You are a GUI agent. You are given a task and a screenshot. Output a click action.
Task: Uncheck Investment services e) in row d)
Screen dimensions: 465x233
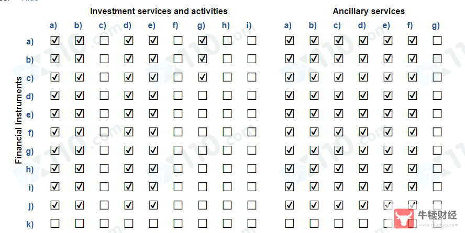pos(153,96)
